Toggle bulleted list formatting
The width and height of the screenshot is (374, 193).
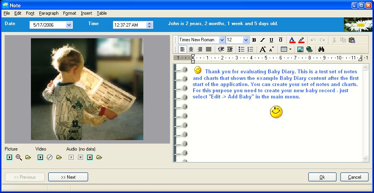pyautogui.click(x=241, y=49)
